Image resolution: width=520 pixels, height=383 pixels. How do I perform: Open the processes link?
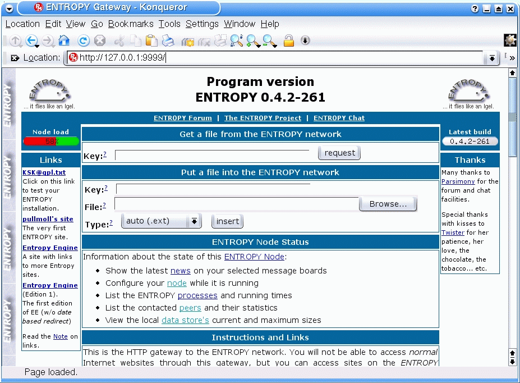(197, 295)
